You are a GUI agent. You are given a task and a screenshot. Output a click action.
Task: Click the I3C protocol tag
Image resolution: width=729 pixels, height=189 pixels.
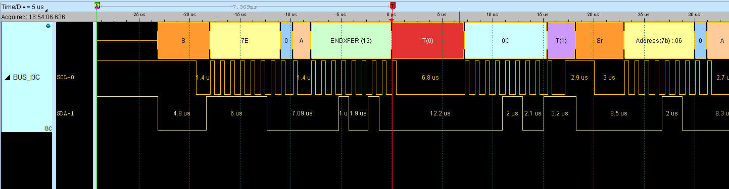48,129
